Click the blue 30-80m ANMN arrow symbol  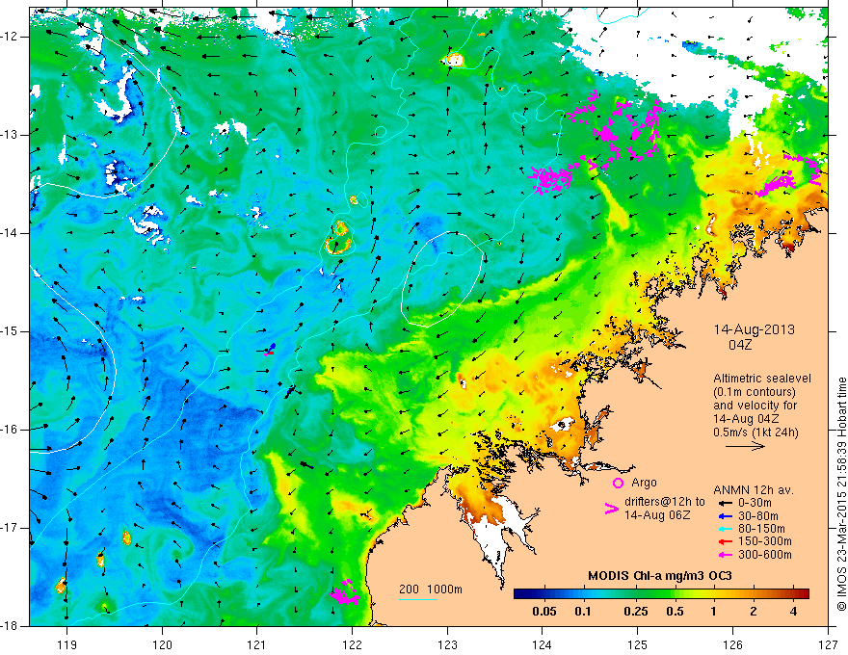(x=725, y=516)
